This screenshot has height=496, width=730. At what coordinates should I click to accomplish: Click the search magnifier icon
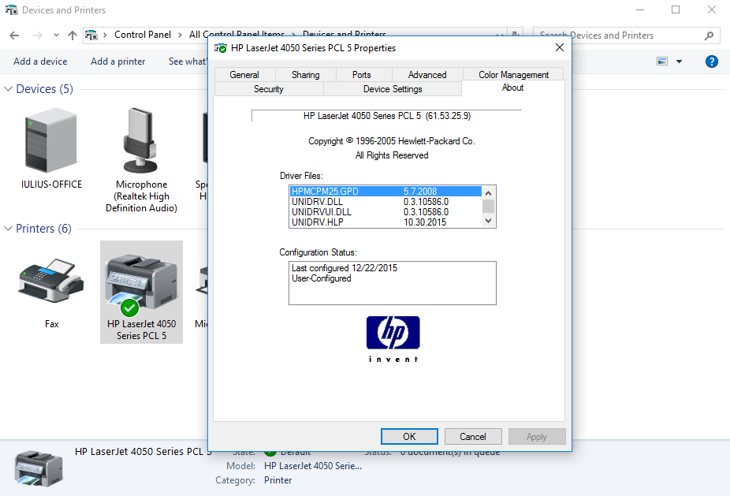pos(709,35)
